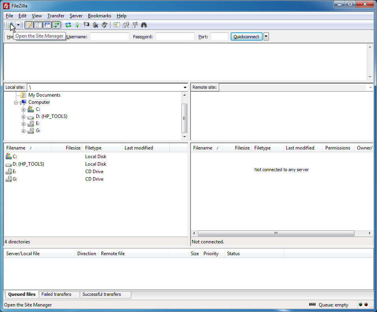377x312 pixels.
Task: Reconnect to last server icon
Action: 105,25
